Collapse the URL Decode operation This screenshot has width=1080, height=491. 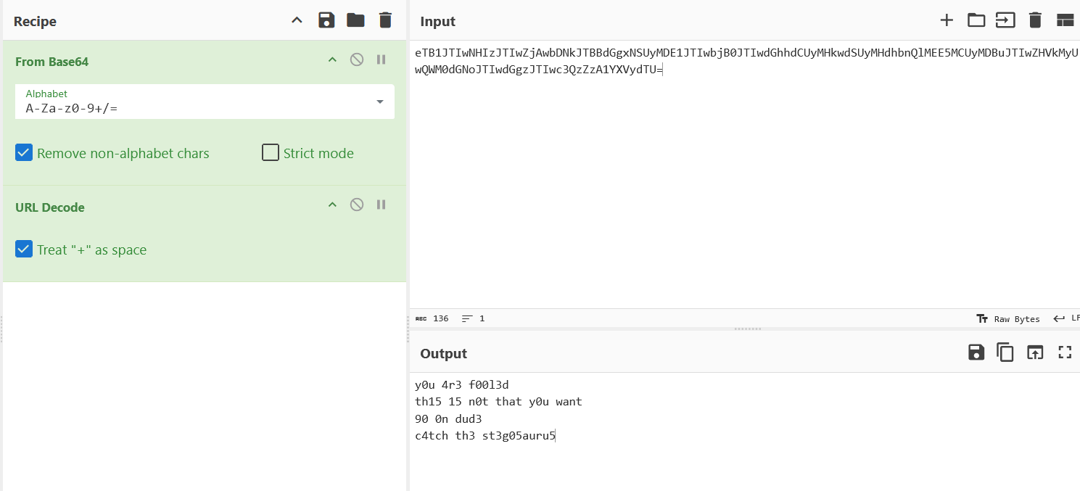pos(332,205)
